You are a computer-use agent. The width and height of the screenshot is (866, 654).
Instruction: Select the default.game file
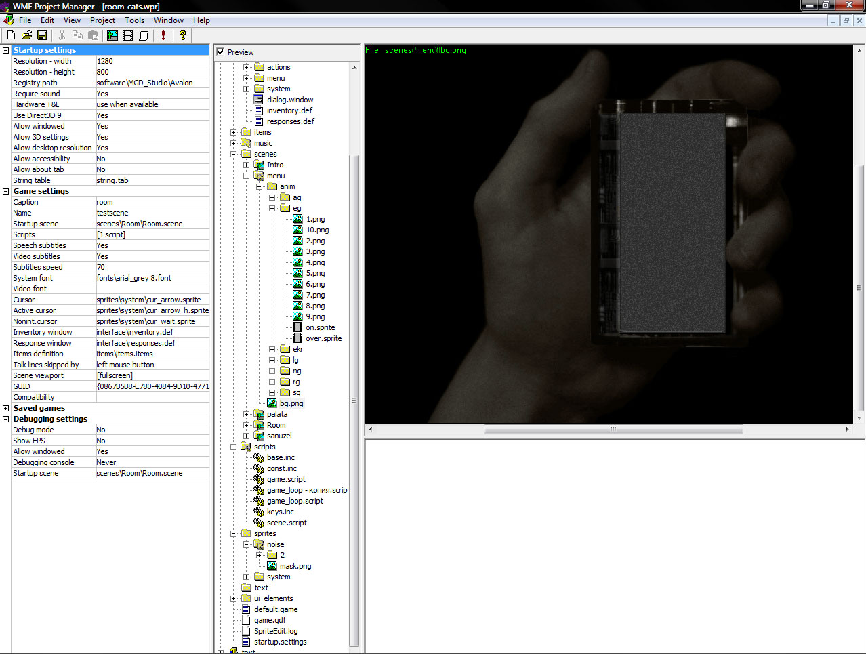tap(276, 609)
